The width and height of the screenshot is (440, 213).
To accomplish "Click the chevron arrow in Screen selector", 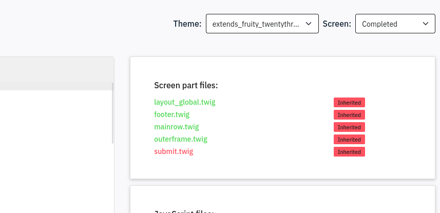I will [425, 24].
